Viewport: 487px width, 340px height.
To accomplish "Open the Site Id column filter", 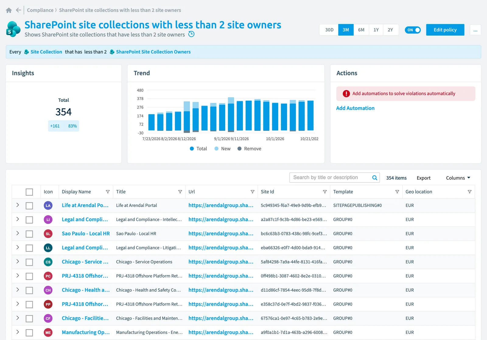I will pyautogui.click(x=325, y=192).
